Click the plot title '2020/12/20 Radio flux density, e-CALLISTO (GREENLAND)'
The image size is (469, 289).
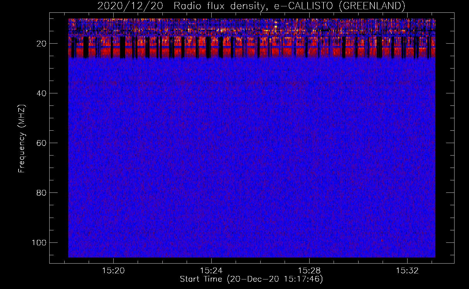pyautogui.click(x=251, y=6)
